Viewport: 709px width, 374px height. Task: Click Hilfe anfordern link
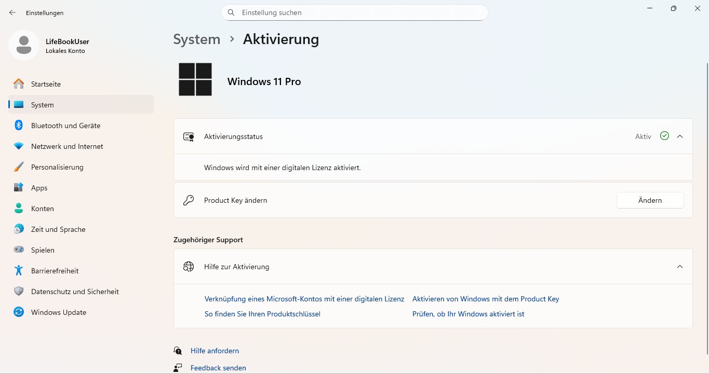tap(215, 351)
